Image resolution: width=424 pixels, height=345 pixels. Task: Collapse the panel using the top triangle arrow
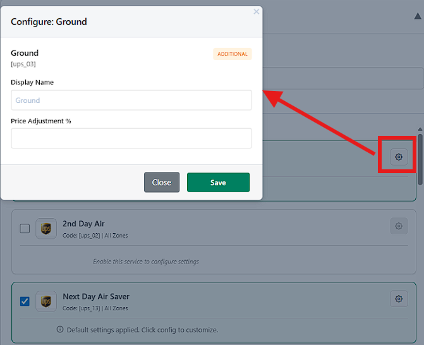tap(415, 18)
